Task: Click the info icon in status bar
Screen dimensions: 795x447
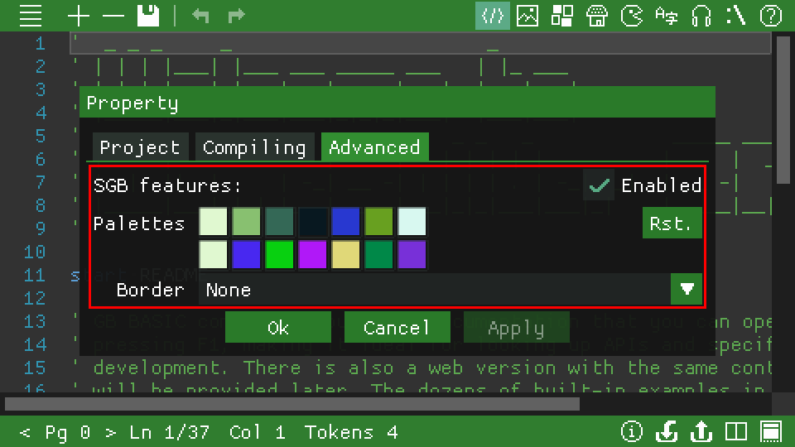Action: pos(632,432)
